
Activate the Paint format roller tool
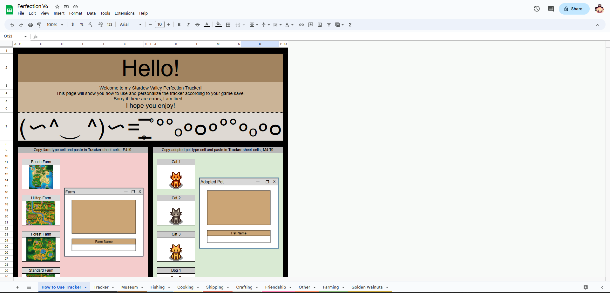[39, 25]
